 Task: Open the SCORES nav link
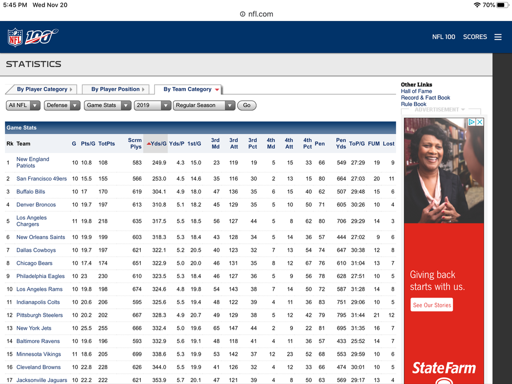(x=475, y=37)
